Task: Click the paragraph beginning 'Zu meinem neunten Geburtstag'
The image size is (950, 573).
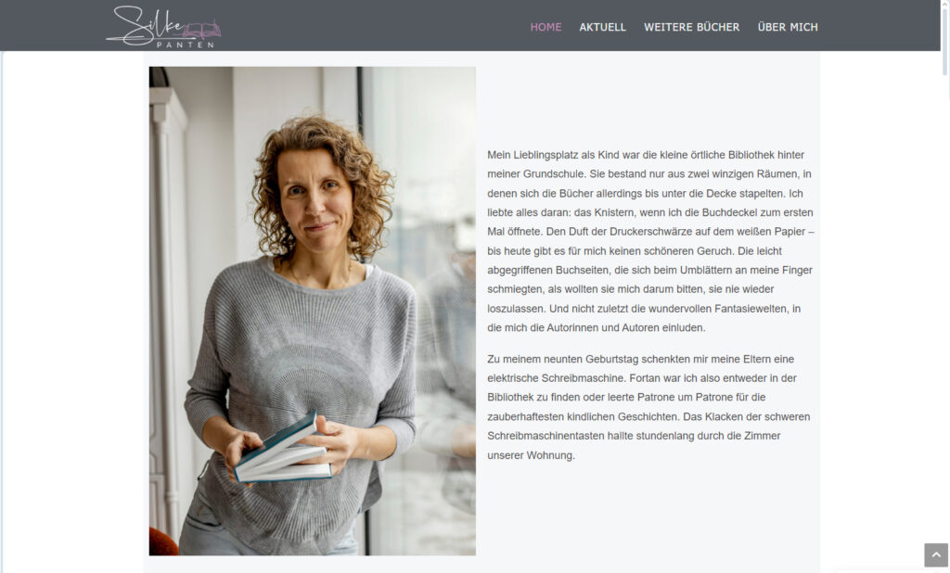Action: click(x=648, y=407)
